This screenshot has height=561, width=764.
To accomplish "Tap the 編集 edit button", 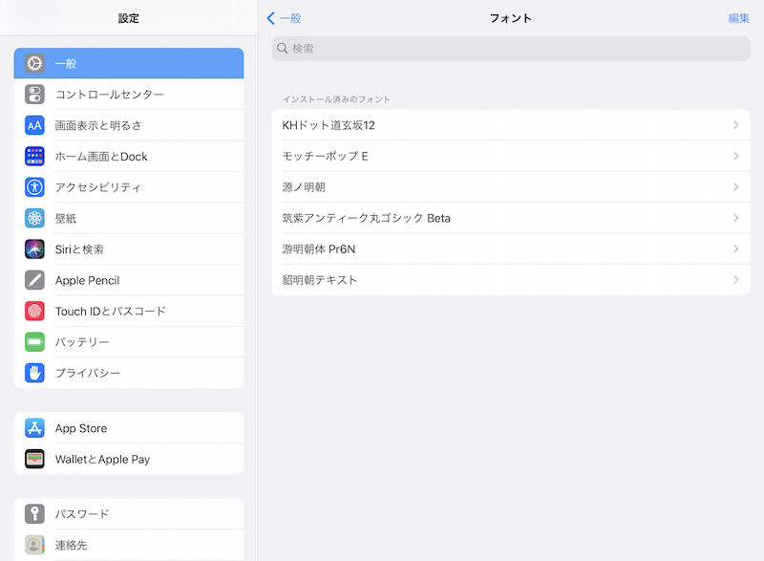I will [x=738, y=18].
